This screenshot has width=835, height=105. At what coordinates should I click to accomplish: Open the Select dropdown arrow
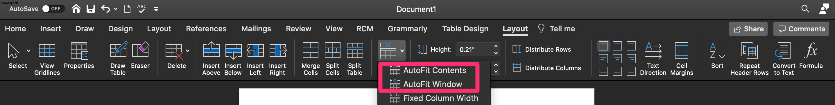point(28,50)
